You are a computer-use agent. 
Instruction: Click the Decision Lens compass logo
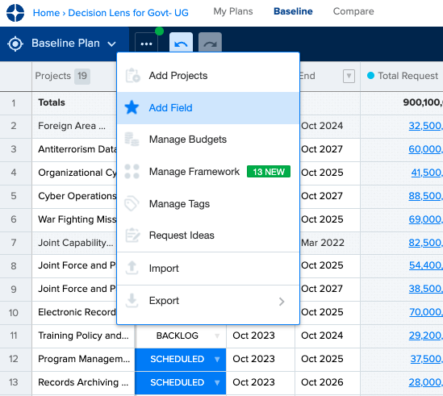[x=15, y=13]
